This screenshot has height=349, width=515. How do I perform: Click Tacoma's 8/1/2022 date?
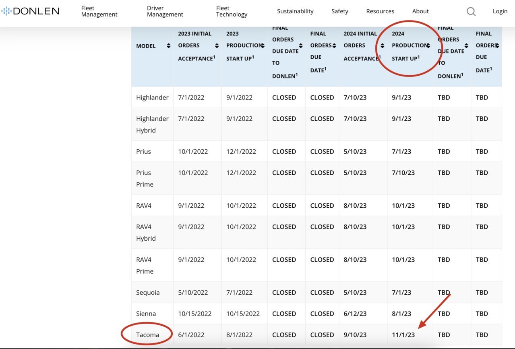coord(239,335)
